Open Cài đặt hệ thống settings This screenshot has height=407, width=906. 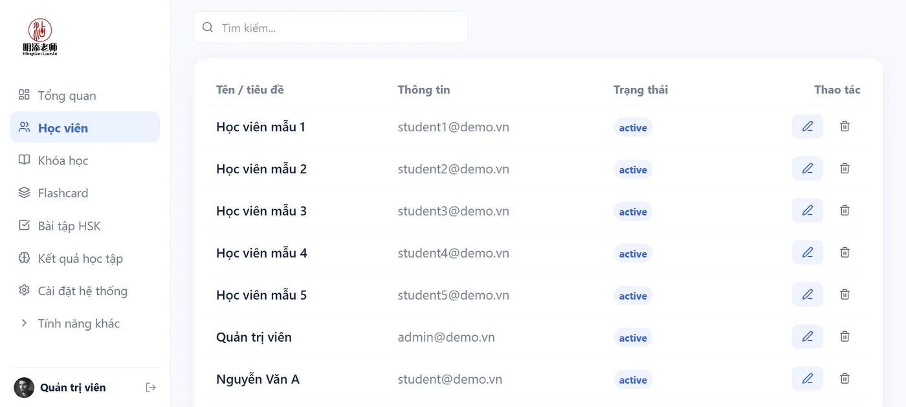[85, 290]
